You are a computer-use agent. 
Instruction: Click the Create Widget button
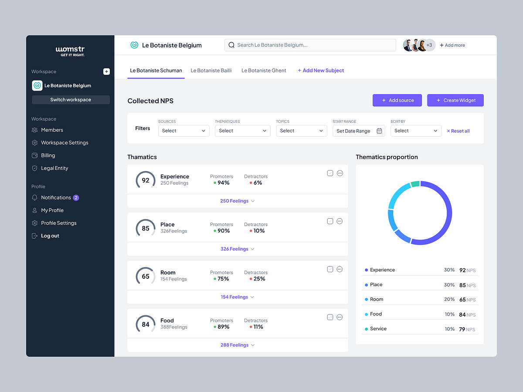(455, 100)
